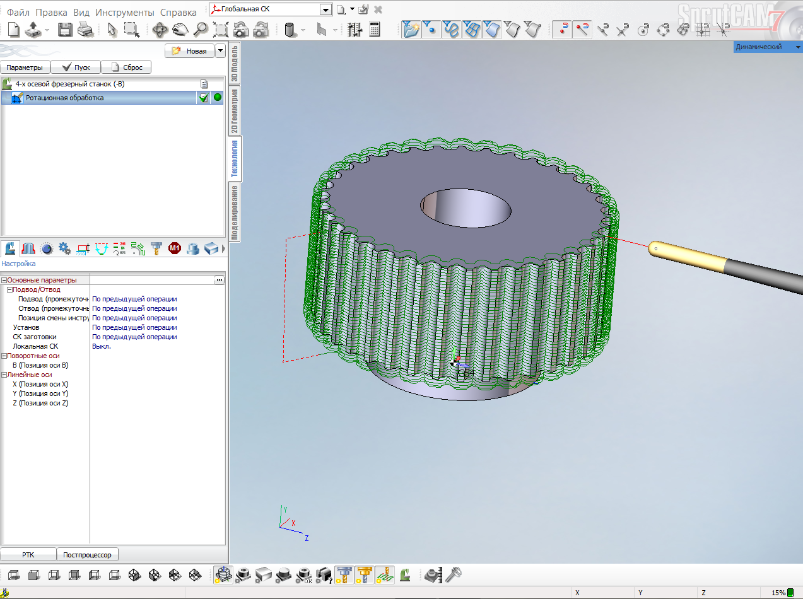
Task: Switch to the 3D Модель vertical tab
Action: pos(234,63)
